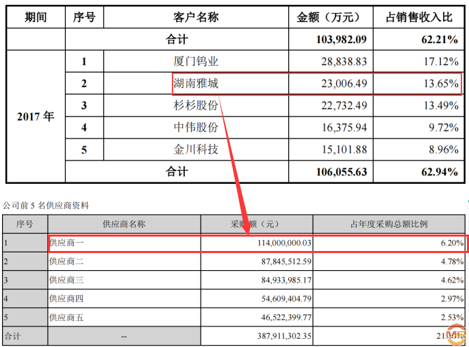Select the 供应商一 row name
The width and height of the screenshot is (469, 347).
click(66, 243)
